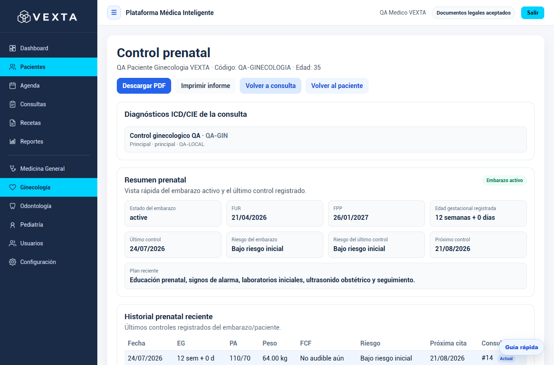554x365 pixels.
Task: Click the Control ginecologico QA diagnosis entry
Action: point(326,140)
